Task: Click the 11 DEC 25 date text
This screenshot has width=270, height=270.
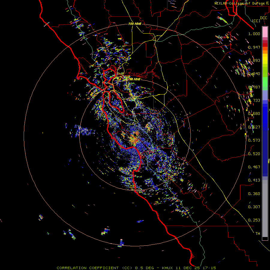Action: (x=187, y=268)
